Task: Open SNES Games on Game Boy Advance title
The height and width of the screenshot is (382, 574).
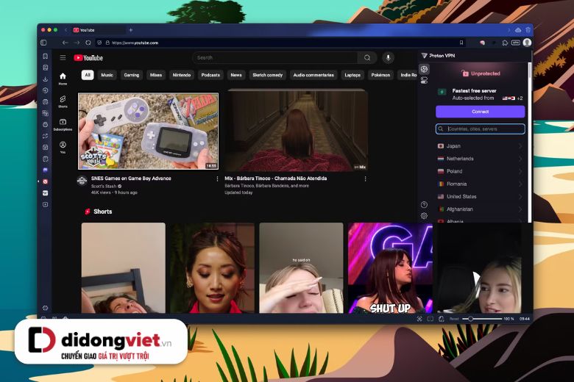Action: coord(131,179)
